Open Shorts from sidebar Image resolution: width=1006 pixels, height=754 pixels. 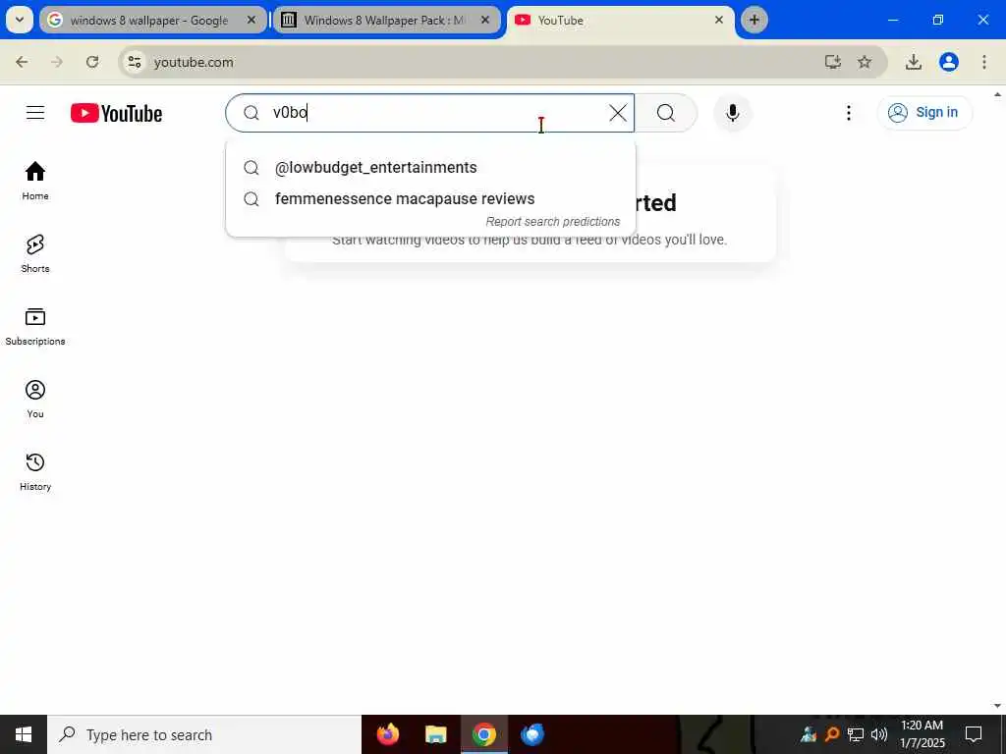[35, 254]
